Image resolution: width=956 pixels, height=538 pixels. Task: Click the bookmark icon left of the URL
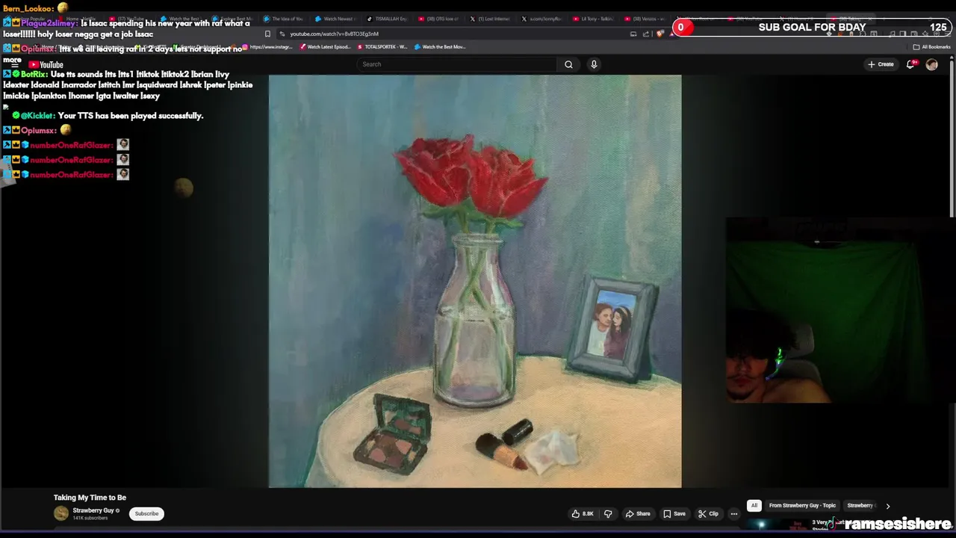[x=267, y=34]
